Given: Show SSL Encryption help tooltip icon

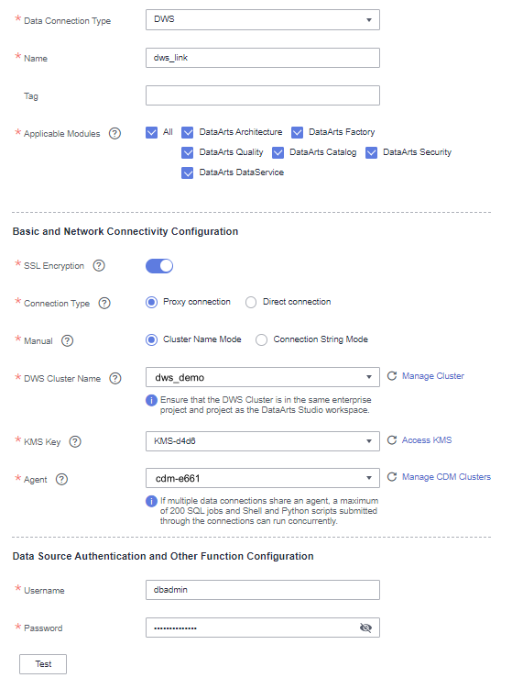Looking at the screenshot, I should click(99, 265).
